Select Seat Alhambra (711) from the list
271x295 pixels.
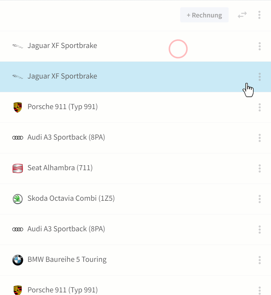click(135, 168)
